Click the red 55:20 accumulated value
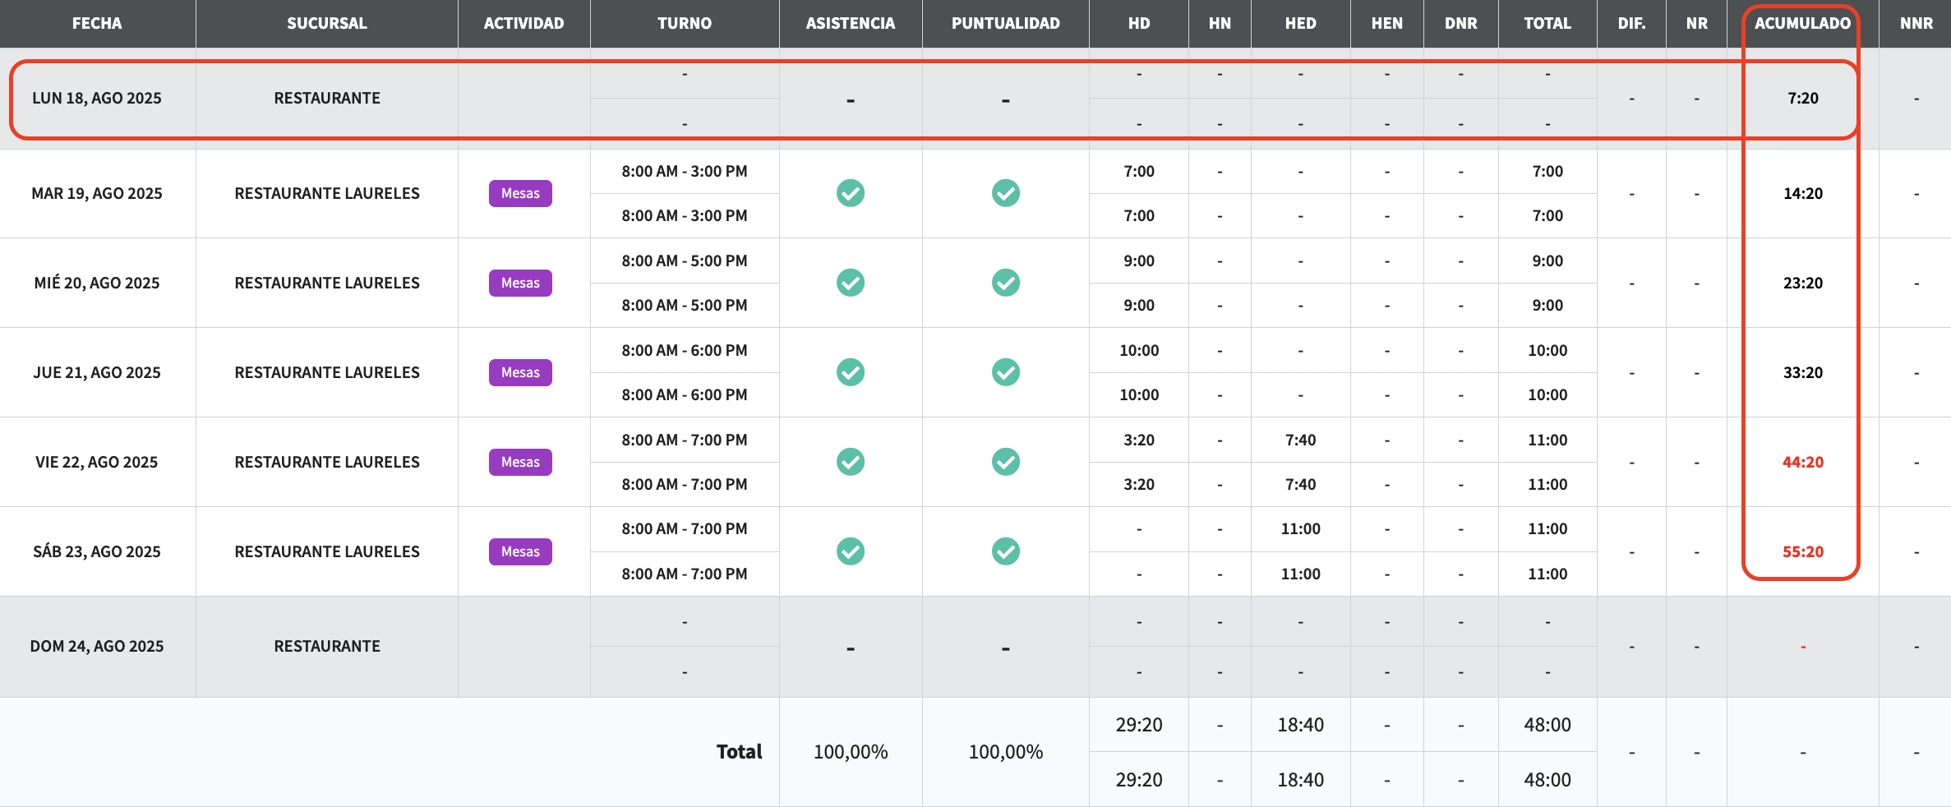This screenshot has height=807, width=1951. point(1802,551)
